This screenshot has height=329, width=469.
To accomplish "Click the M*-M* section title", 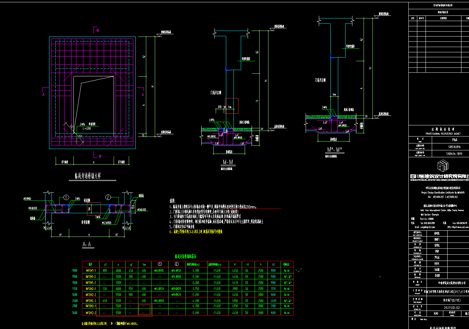I will pos(334,150).
